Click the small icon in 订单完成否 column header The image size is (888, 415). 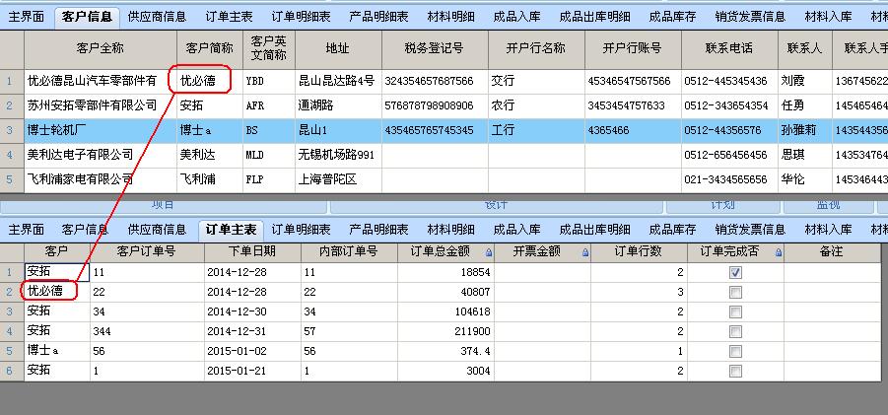tap(778, 253)
